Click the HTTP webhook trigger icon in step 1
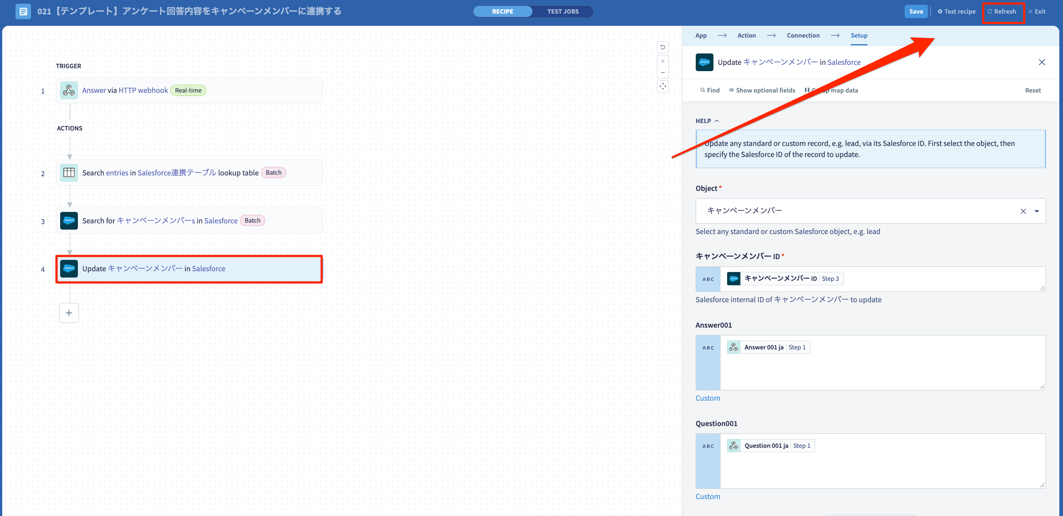 tap(69, 90)
